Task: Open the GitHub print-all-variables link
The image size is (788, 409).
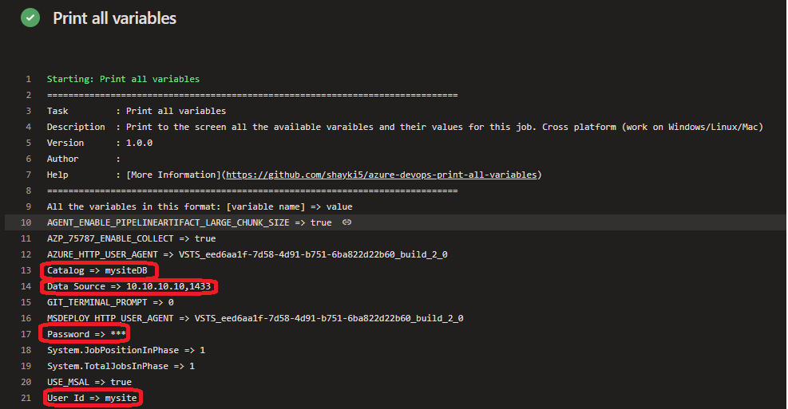Action: pyautogui.click(x=382, y=175)
